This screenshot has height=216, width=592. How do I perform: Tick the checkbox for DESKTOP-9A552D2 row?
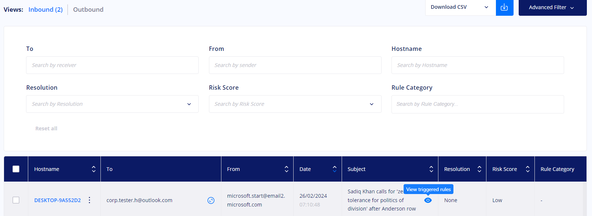point(16,200)
